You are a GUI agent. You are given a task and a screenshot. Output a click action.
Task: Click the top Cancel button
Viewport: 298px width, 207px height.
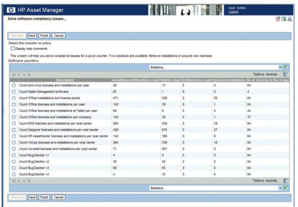click(58, 35)
